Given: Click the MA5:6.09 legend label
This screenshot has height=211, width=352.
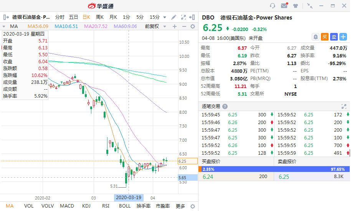Looking at the screenshot, I should (x=38, y=26).
